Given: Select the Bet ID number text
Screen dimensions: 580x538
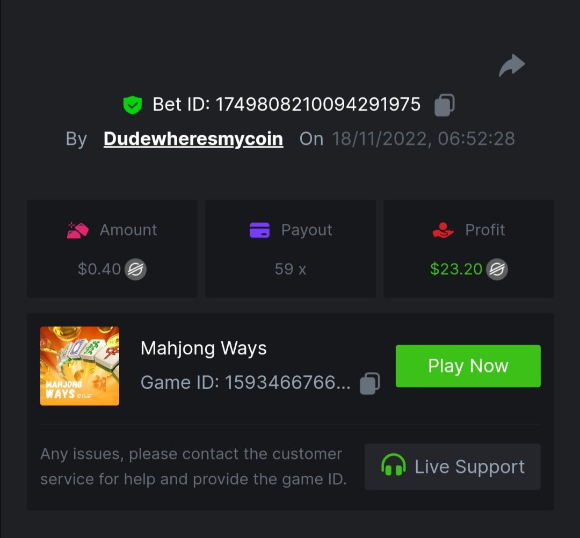Looking at the screenshot, I should [318, 105].
